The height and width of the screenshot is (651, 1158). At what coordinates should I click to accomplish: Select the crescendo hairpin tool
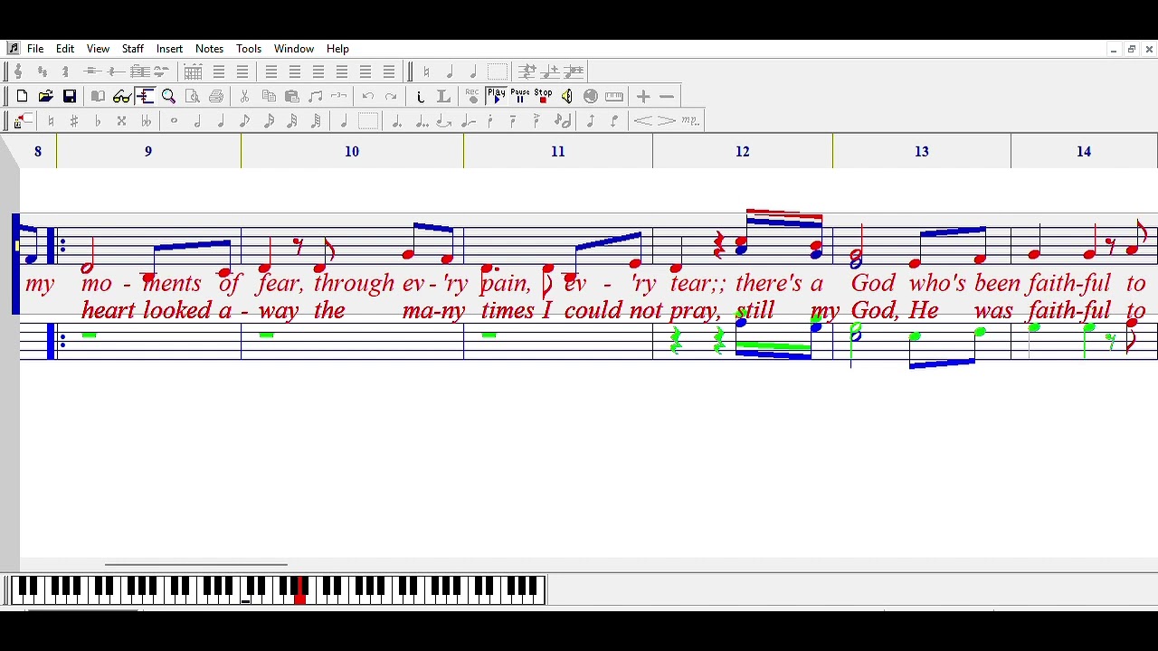click(x=642, y=121)
